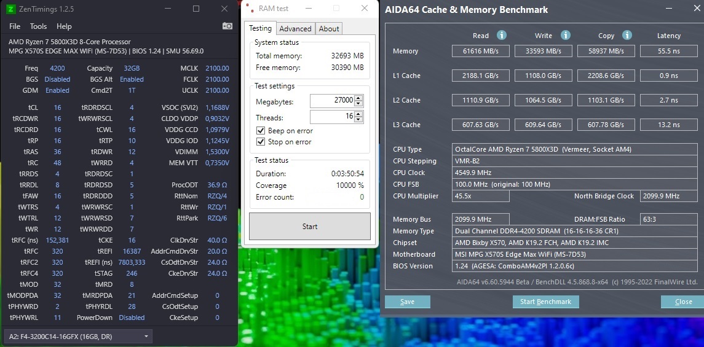Click the RttPark value RZQ/6
The width and height of the screenshot is (704, 347).
217,218
